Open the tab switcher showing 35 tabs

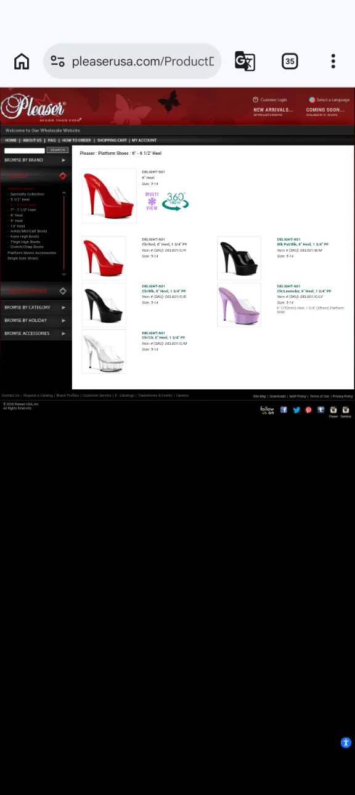(290, 61)
